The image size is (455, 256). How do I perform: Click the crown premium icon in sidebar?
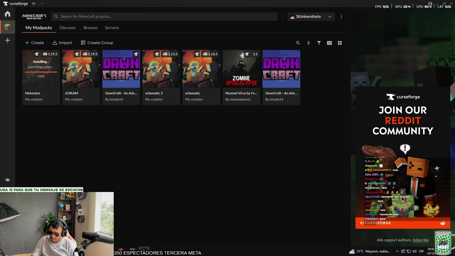7,180
